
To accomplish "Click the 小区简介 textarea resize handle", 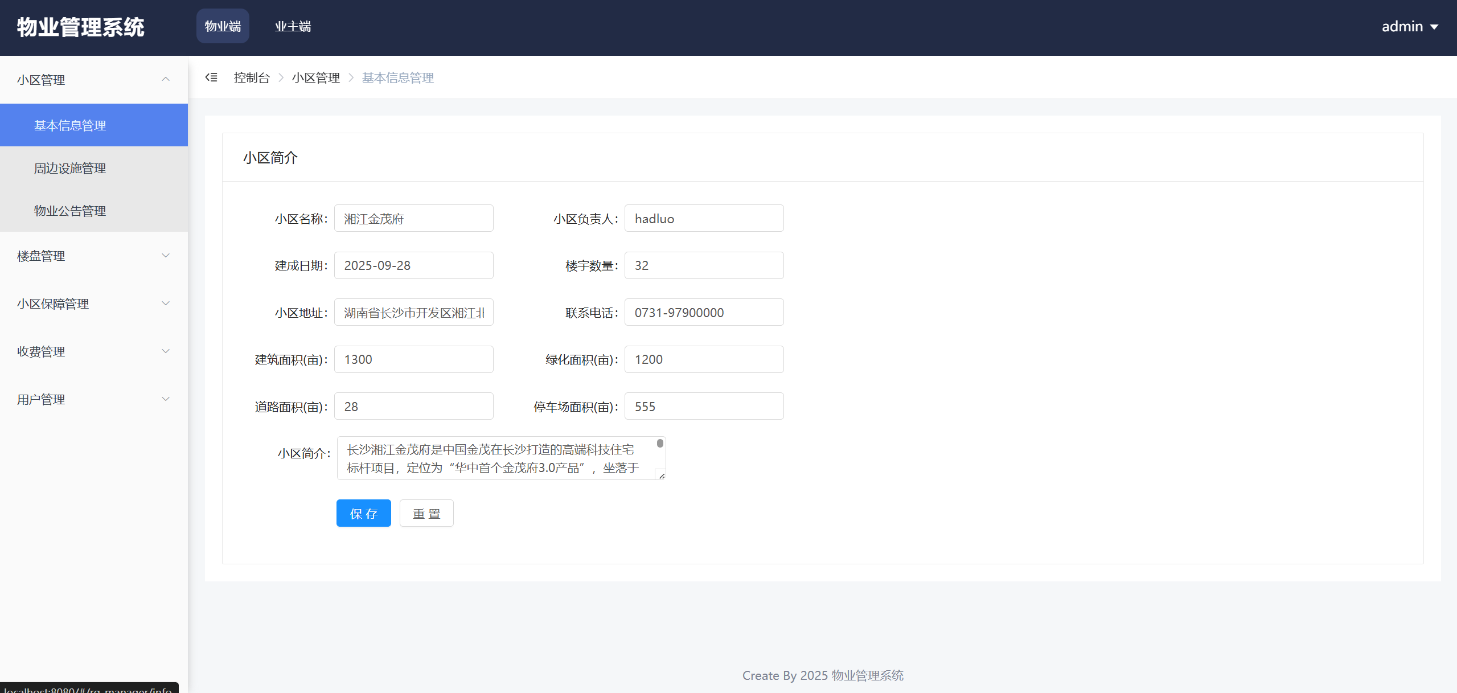I will click(x=661, y=475).
